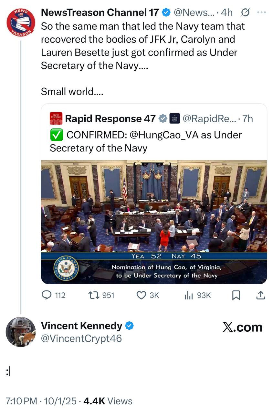Click NewsTreason Channel 17 display name
Viewport: 273px width, 413px height.
pos(100,12)
